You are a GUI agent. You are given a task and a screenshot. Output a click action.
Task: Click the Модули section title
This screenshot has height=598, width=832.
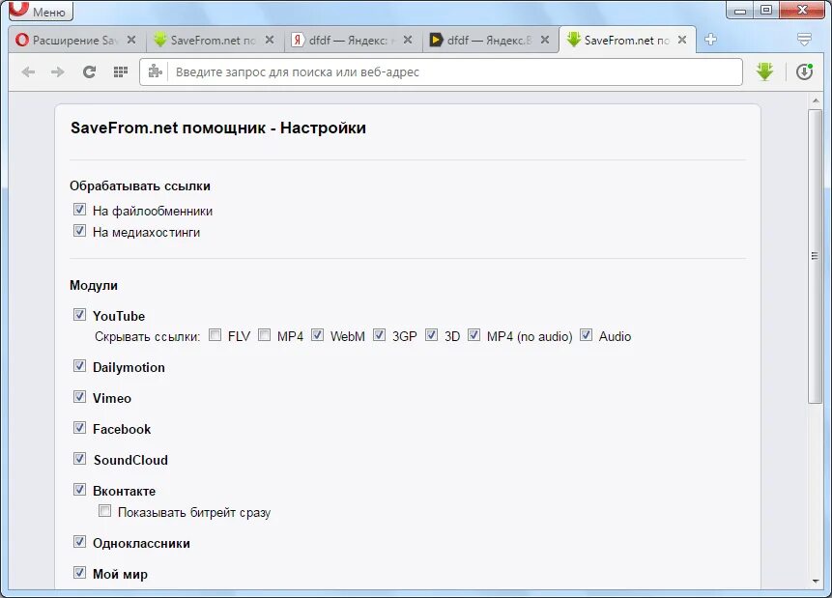point(94,285)
